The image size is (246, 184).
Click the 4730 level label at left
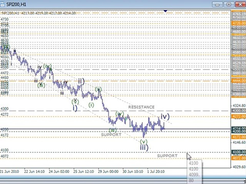5,19
